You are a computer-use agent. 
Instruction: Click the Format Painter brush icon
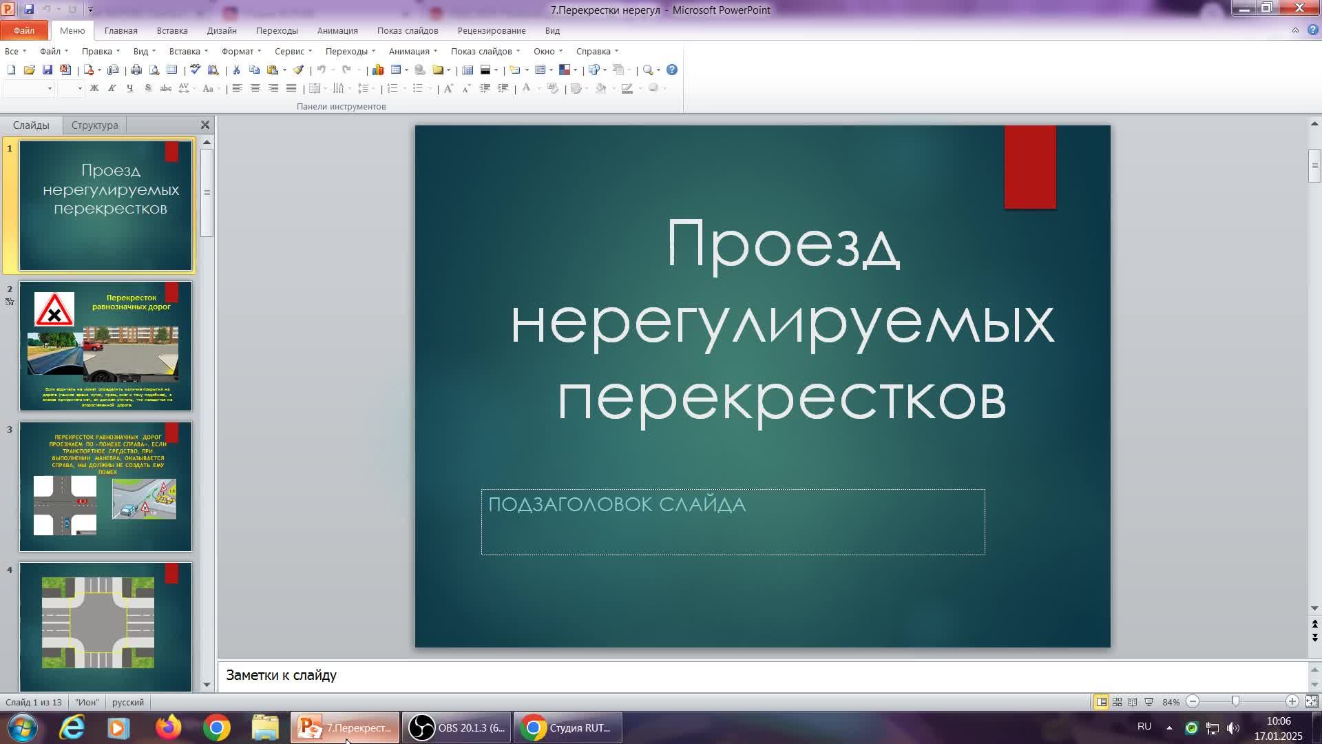[x=298, y=70]
